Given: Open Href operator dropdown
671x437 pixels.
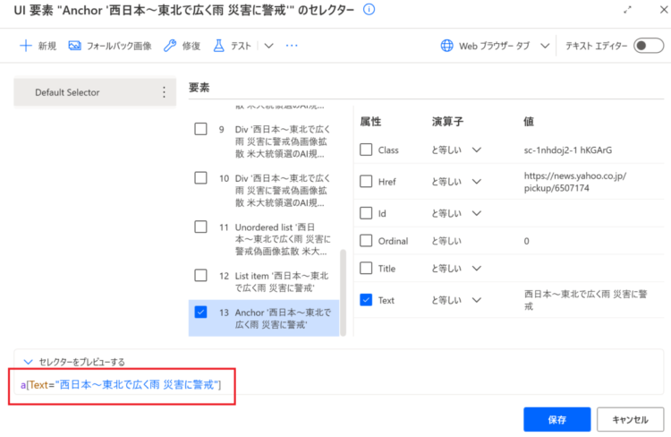Looking at the screenshot, I should pos(477,182).
